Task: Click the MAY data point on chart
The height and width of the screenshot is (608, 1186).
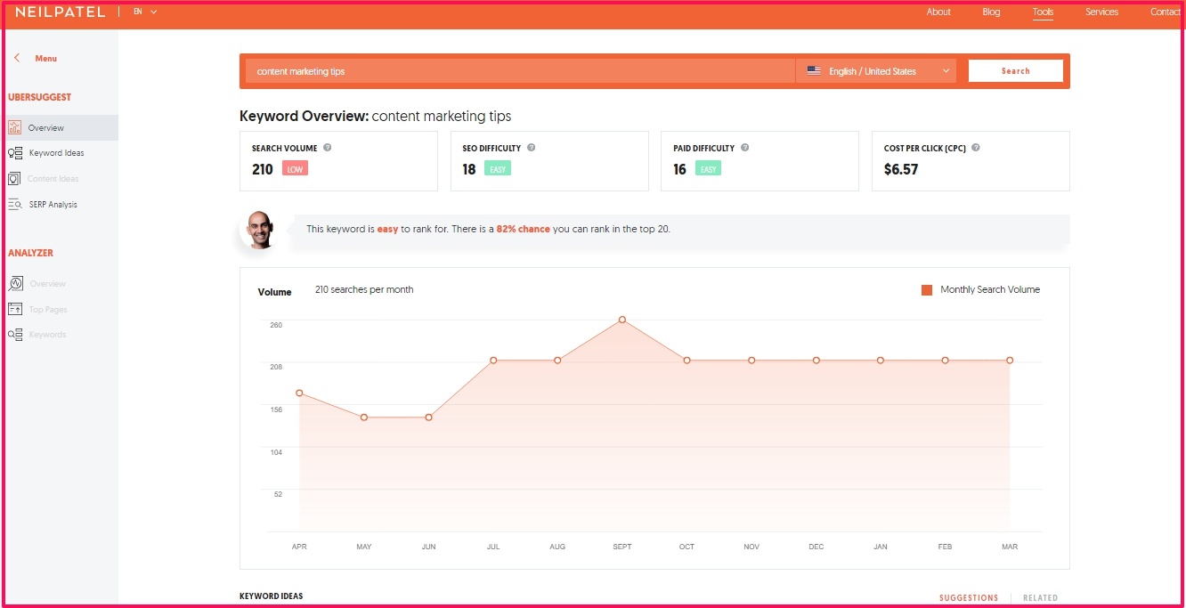Action: 364,417
